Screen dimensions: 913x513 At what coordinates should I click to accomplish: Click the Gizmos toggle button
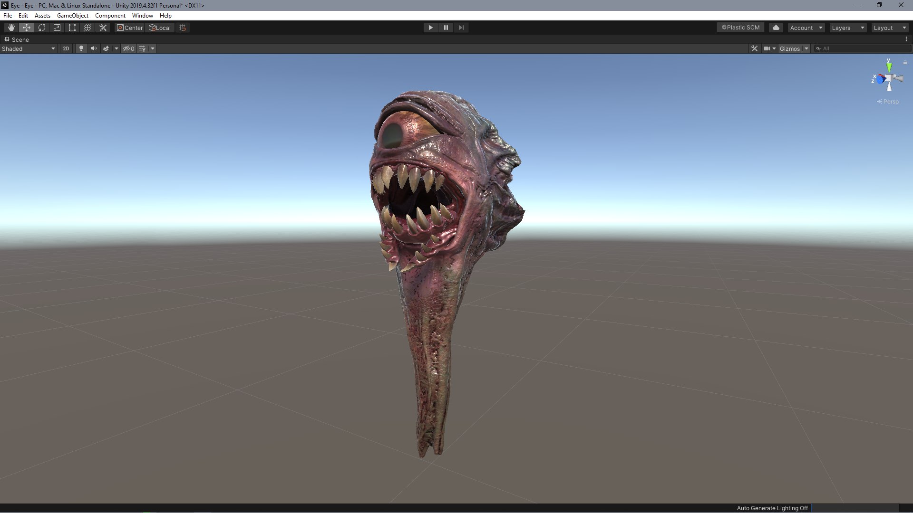pos(789,48)
